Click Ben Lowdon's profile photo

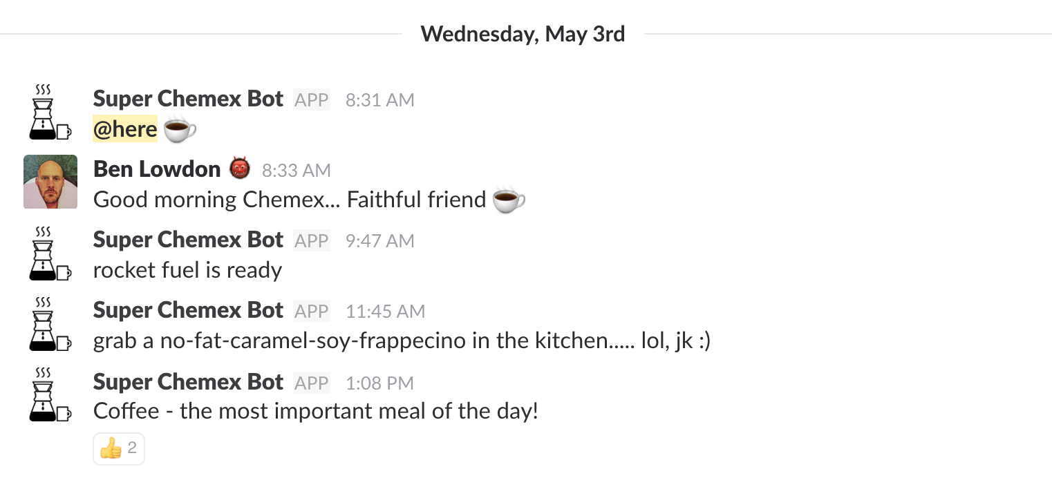click(x=50, y=182)
